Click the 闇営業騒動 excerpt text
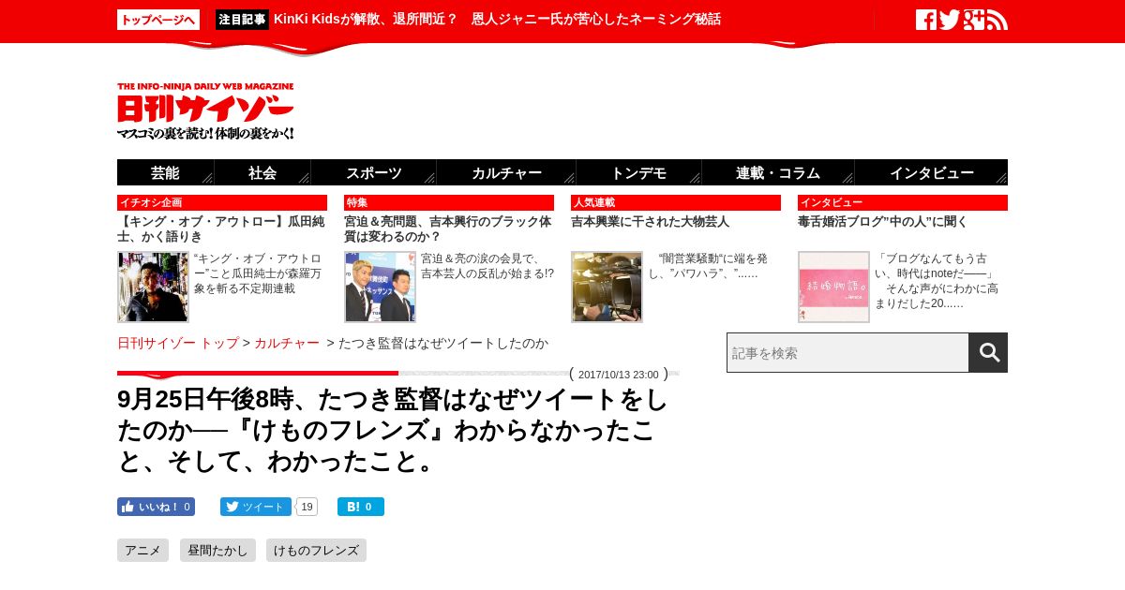 708,266
